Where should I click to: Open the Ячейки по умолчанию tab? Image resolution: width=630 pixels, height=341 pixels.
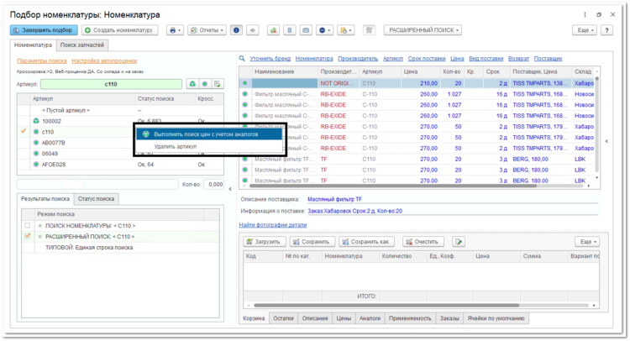click(x=496, y=318)
